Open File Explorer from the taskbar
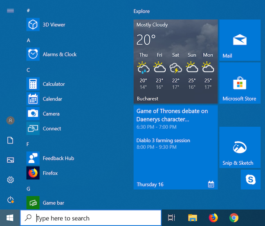The width and height of the screenshot is (265, 226). (x=193, y=217)
